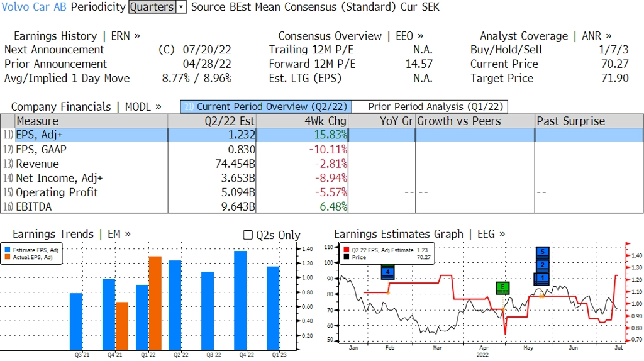This screenshot has width=644, height=361.
Task: Click the Q3'21 blue estimate bar
Action: click(76, 321)
